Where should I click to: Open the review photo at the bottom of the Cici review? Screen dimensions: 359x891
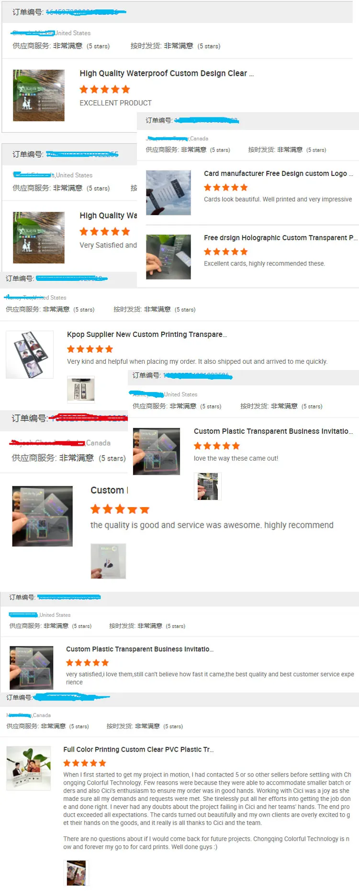77,872
